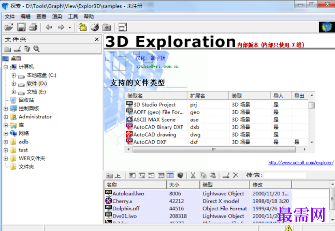The width and height of the screenshot is (335, 231).
Task: Click 3D cube thumbnail view icon
Action: point(180,175)
